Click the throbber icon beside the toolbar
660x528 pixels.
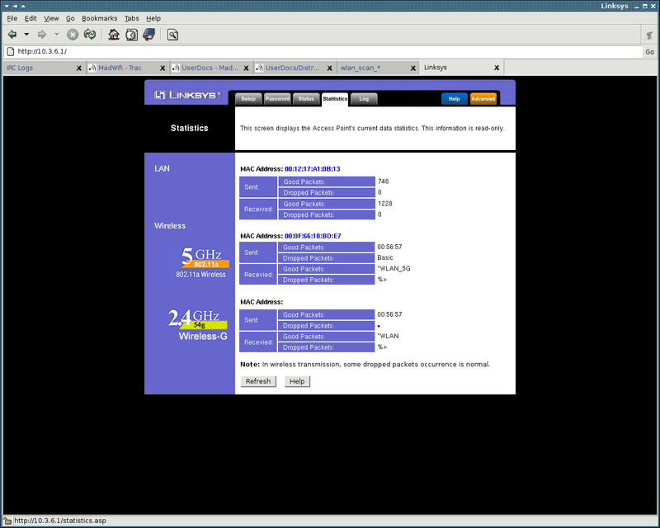pos(649,35)
